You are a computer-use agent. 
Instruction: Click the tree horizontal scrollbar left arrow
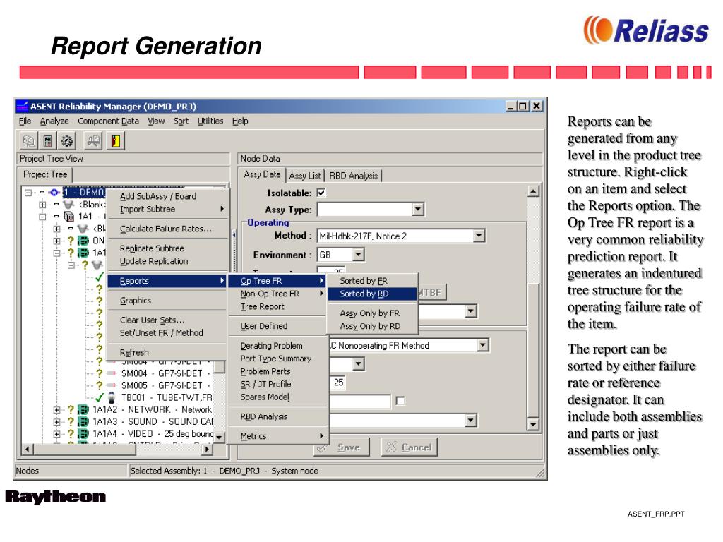(28, 449)
